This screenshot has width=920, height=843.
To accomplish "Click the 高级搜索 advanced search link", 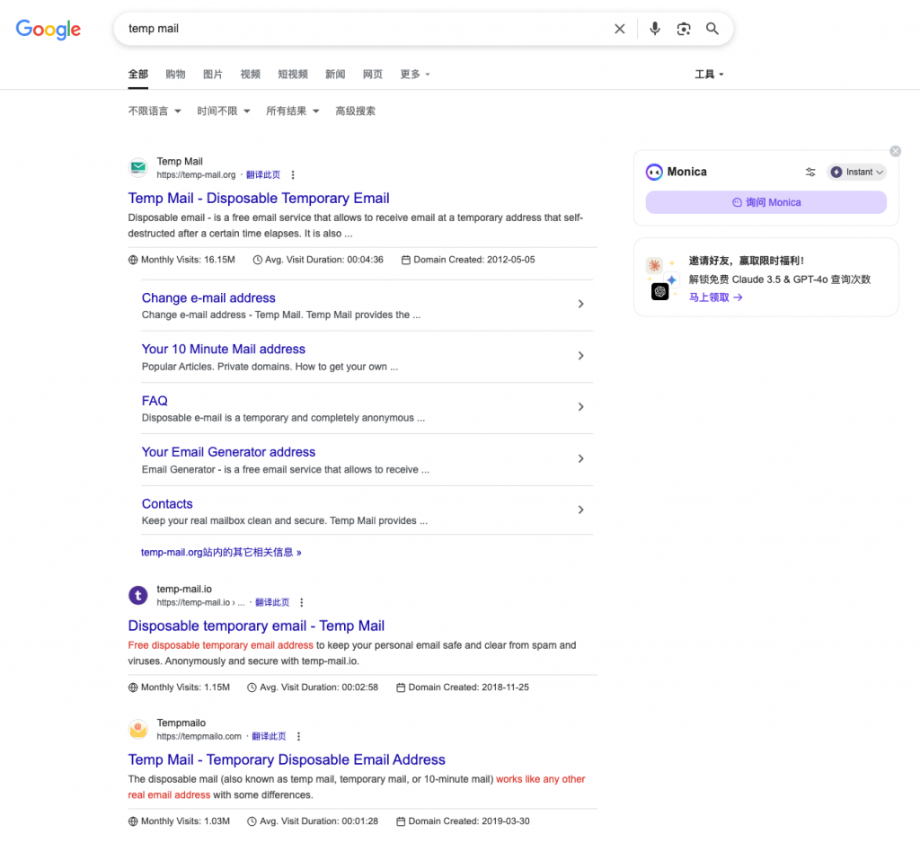I will click(x=355, y=111).
